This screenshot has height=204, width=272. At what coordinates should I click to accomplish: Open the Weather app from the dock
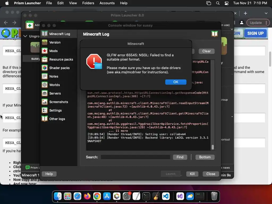pos(190,196)
